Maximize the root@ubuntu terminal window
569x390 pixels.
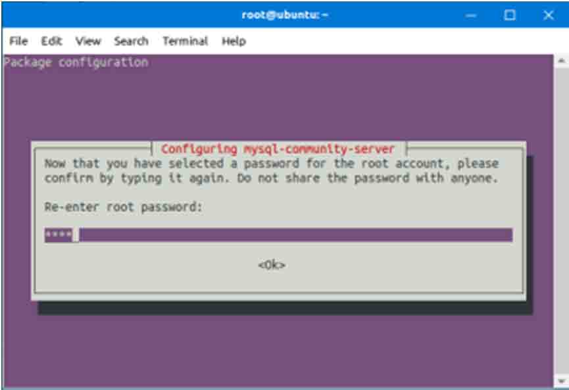[x=510, y=15]
